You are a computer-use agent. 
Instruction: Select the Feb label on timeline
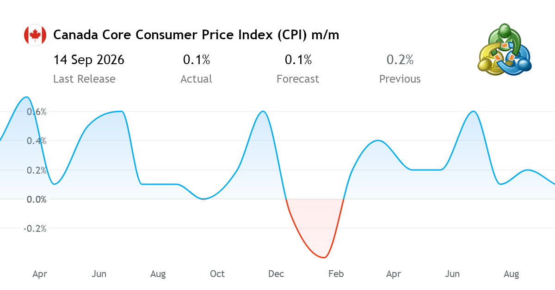pos(336,274)
